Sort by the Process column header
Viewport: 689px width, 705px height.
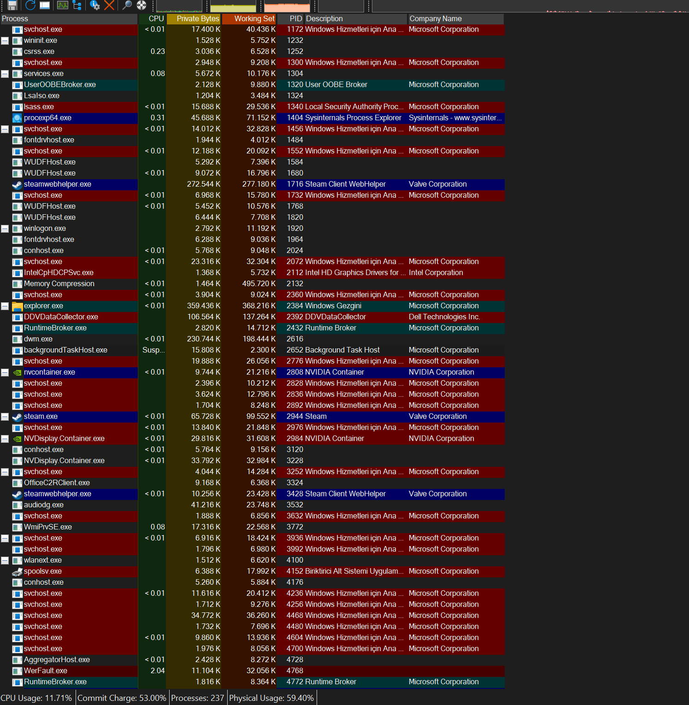[69, 19]
